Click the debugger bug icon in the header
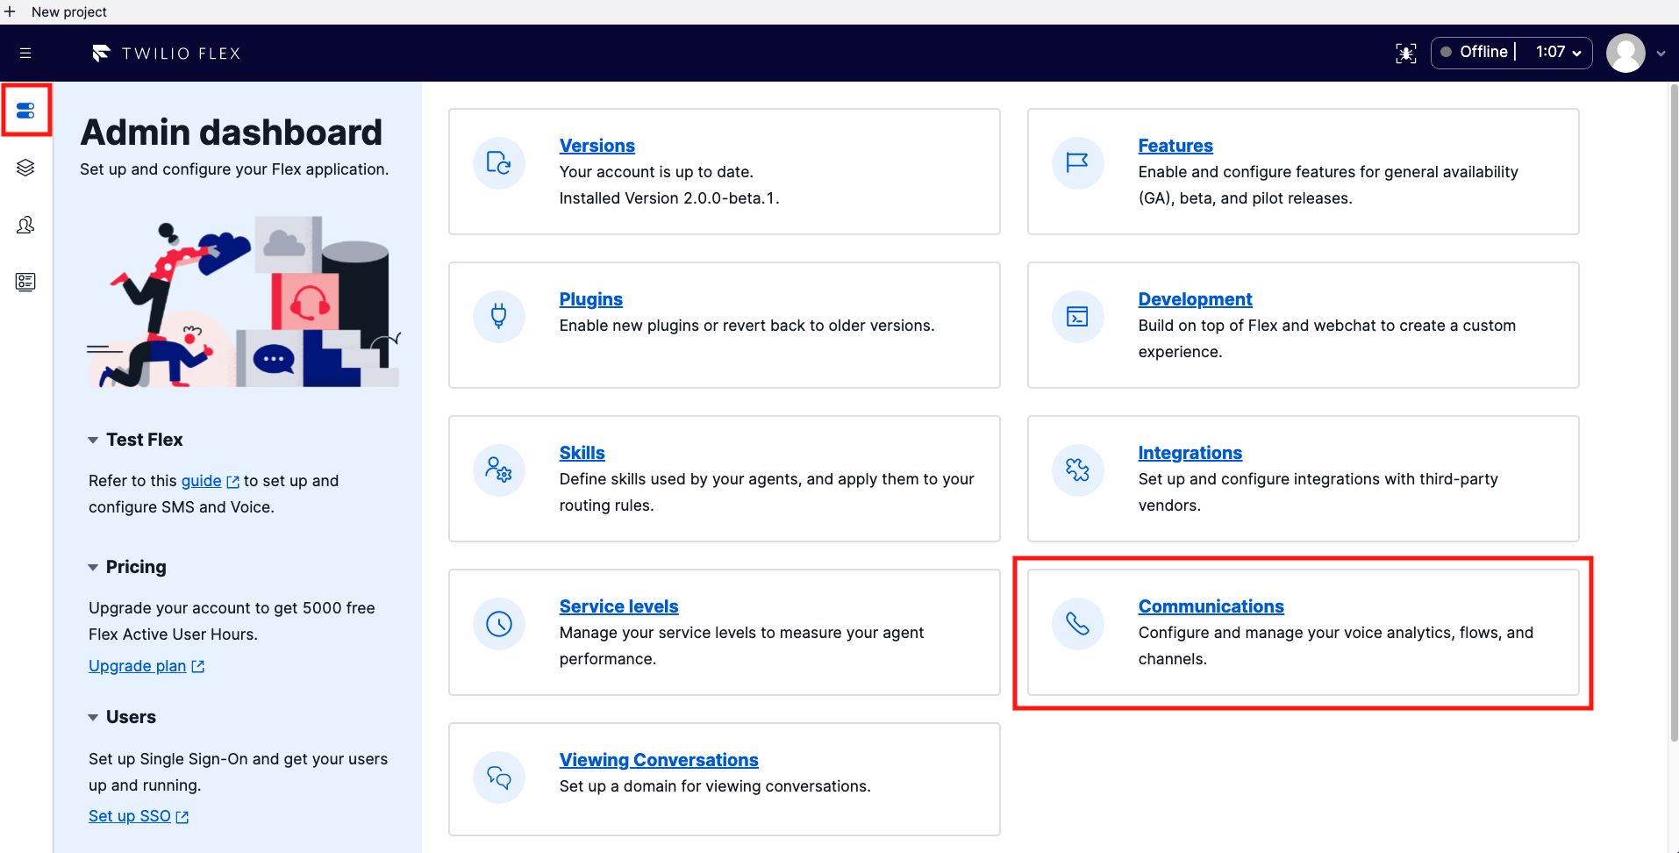Image resolution: width=1679 pixels, height=853 pixels. (x=1406, y=54)
